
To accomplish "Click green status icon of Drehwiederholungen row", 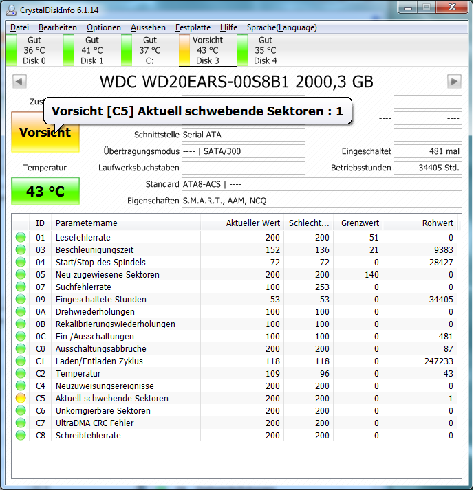I will click(x=21, y=311).
